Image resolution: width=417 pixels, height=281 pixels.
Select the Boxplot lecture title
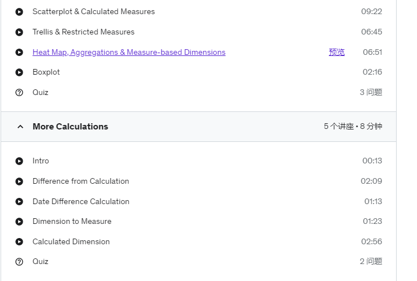(x=46, y=72)
